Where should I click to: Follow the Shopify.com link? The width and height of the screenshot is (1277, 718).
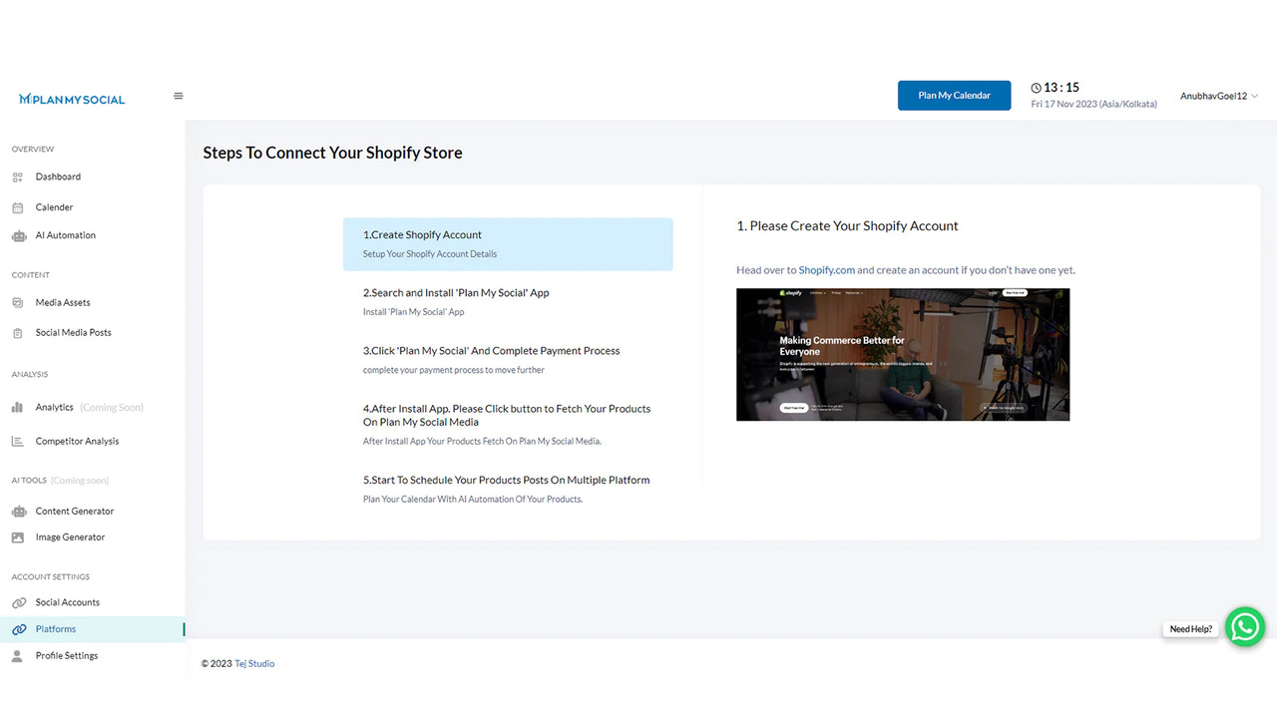coord(826,270)
